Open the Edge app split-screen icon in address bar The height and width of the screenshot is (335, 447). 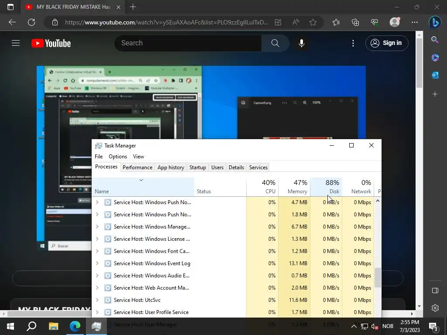click(278, 22)
